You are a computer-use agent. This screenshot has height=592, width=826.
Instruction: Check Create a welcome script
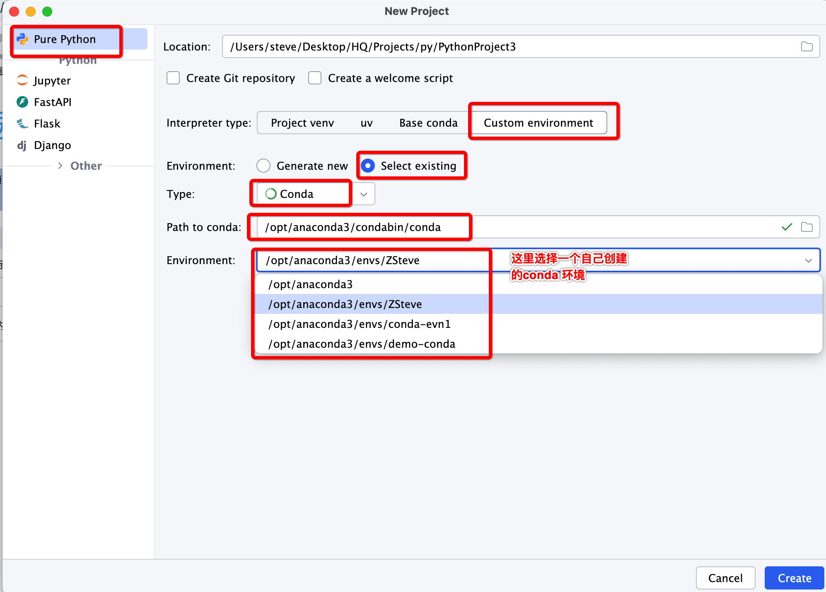point(315,78)
